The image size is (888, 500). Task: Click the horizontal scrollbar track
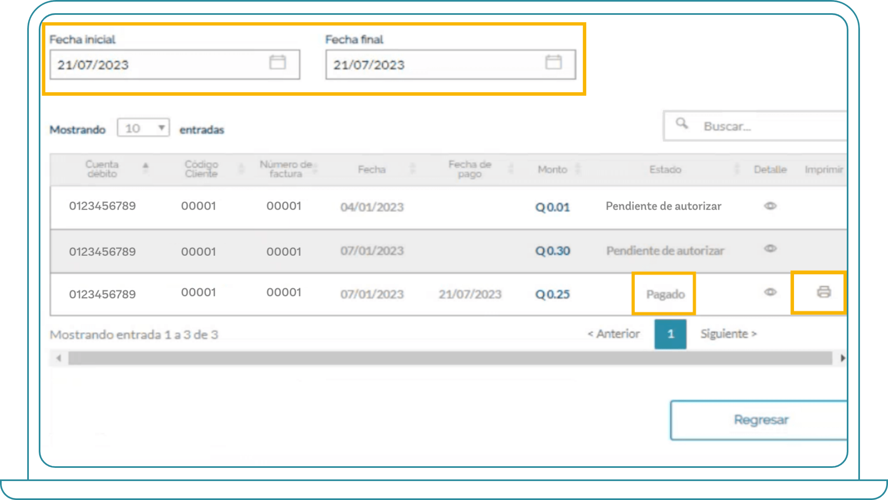[449, 358]
